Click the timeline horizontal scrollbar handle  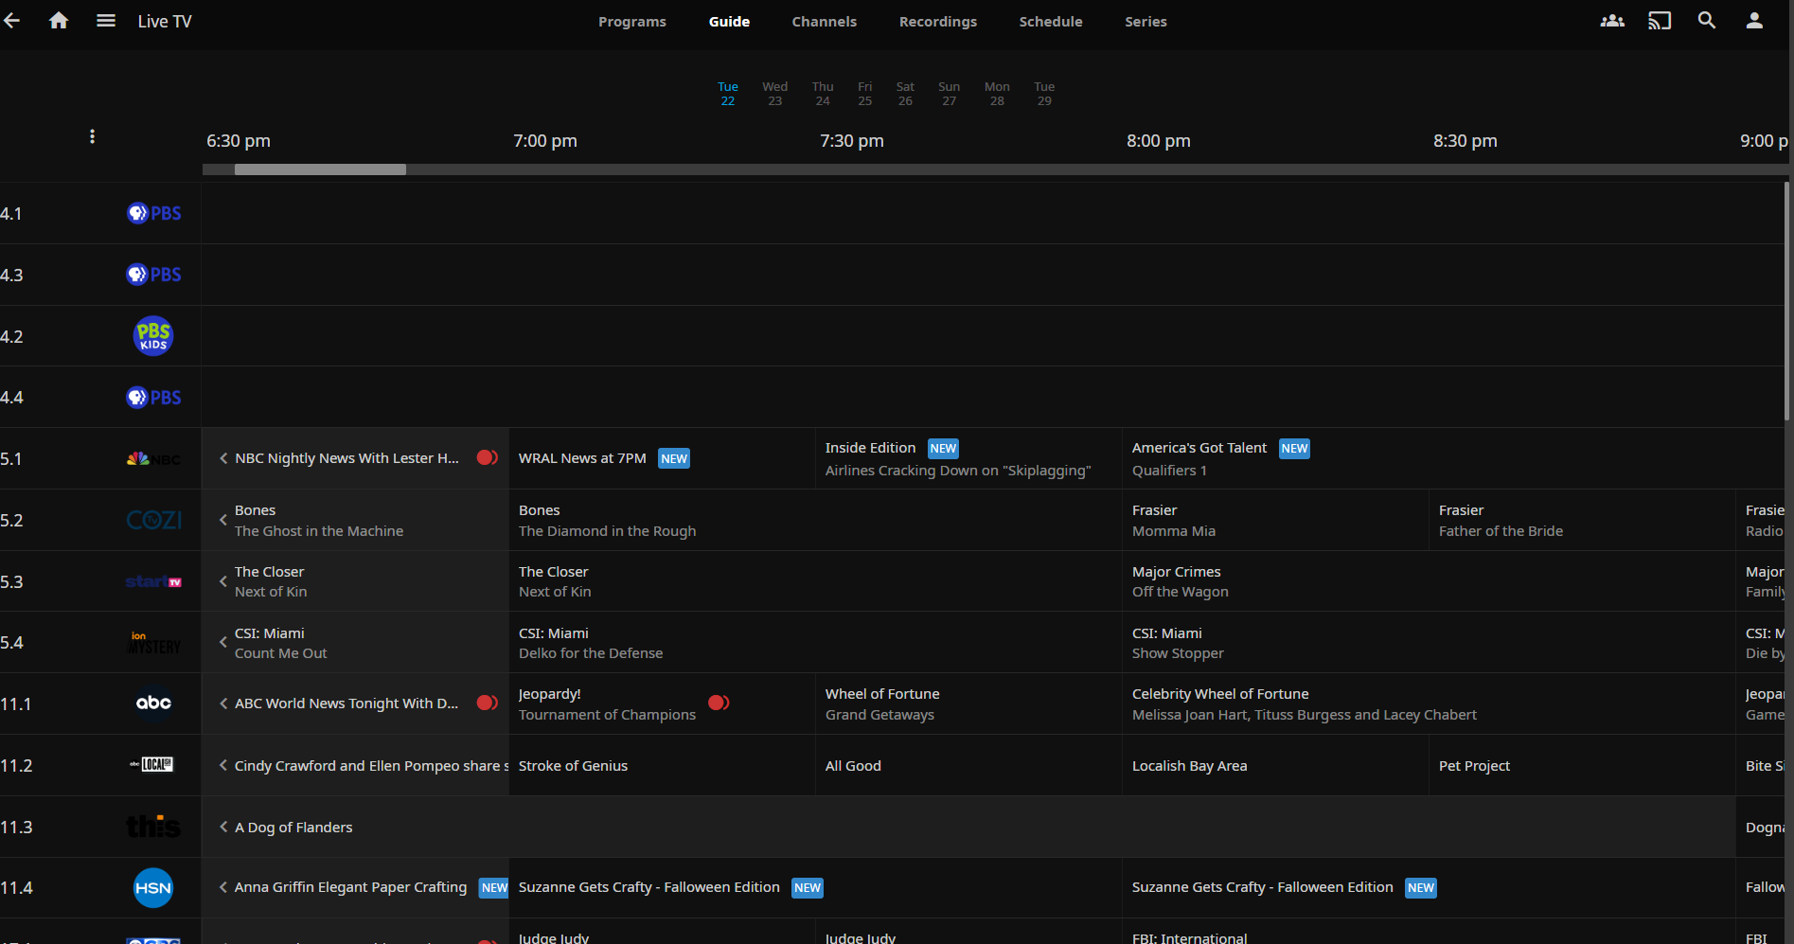point(320,169)
